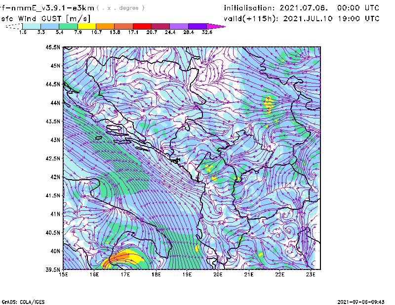Click the 'valid(+115h):' label
The height and width of the screenshot is (305, 395).
click(x=251, y=19)
